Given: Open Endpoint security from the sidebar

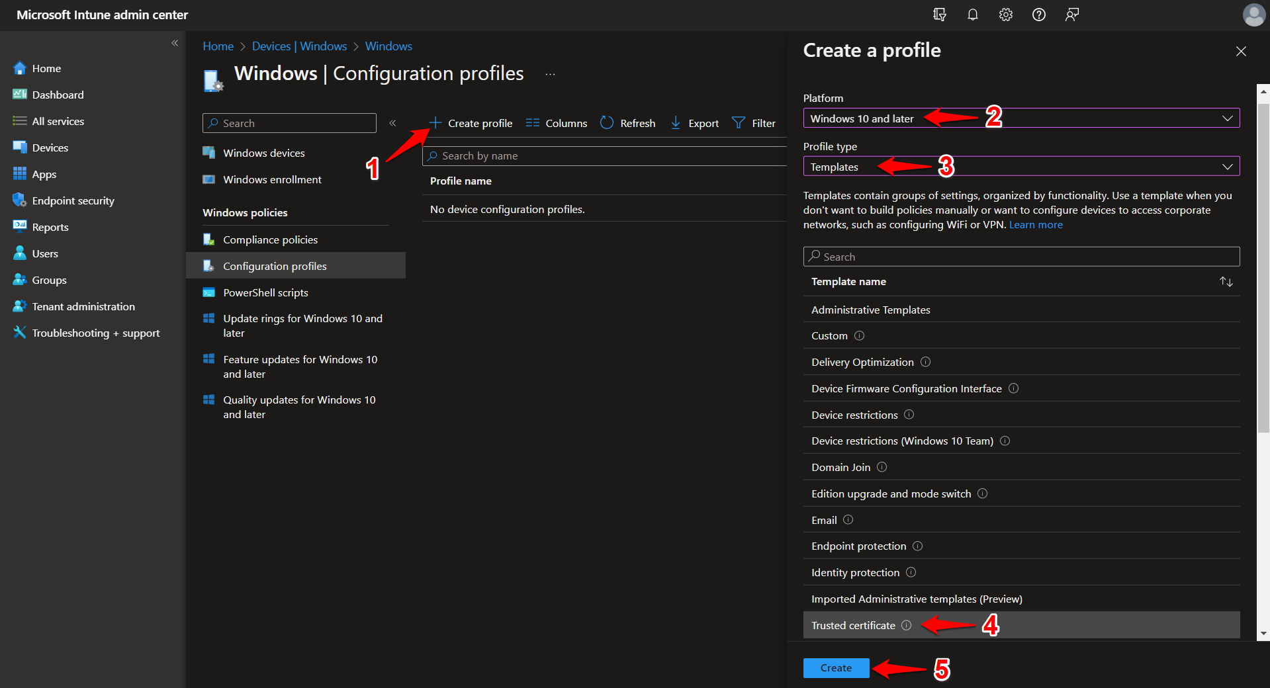Looking at the screenshot, I should 73,200.
